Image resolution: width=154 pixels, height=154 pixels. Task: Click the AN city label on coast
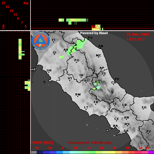(x=101, y=46)
